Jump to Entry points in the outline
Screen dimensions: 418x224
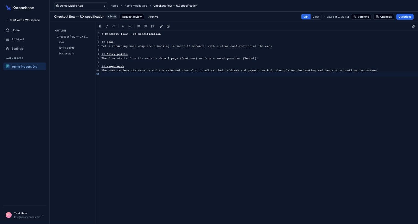pos(67,48)
